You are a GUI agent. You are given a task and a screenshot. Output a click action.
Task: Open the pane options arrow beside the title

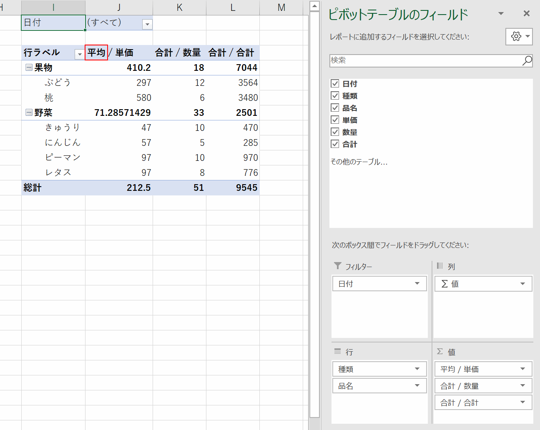pos(501,14)
